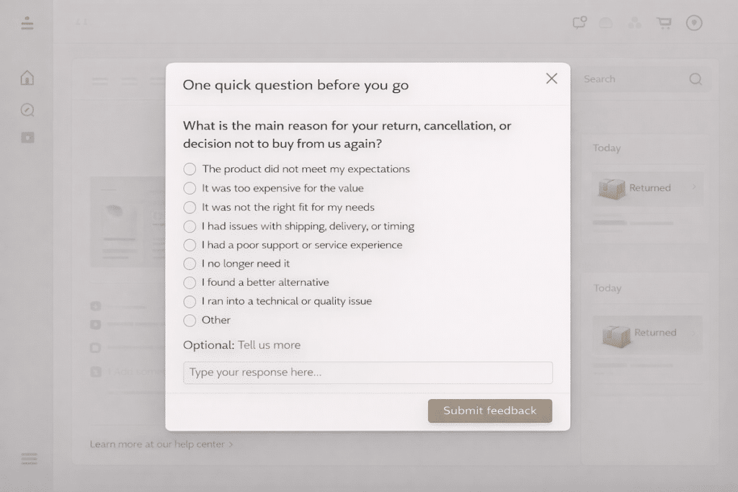This screenshot has width=738, height=492.
Task: Choose "I had a poor support" option
Action: tap(190, 245)
